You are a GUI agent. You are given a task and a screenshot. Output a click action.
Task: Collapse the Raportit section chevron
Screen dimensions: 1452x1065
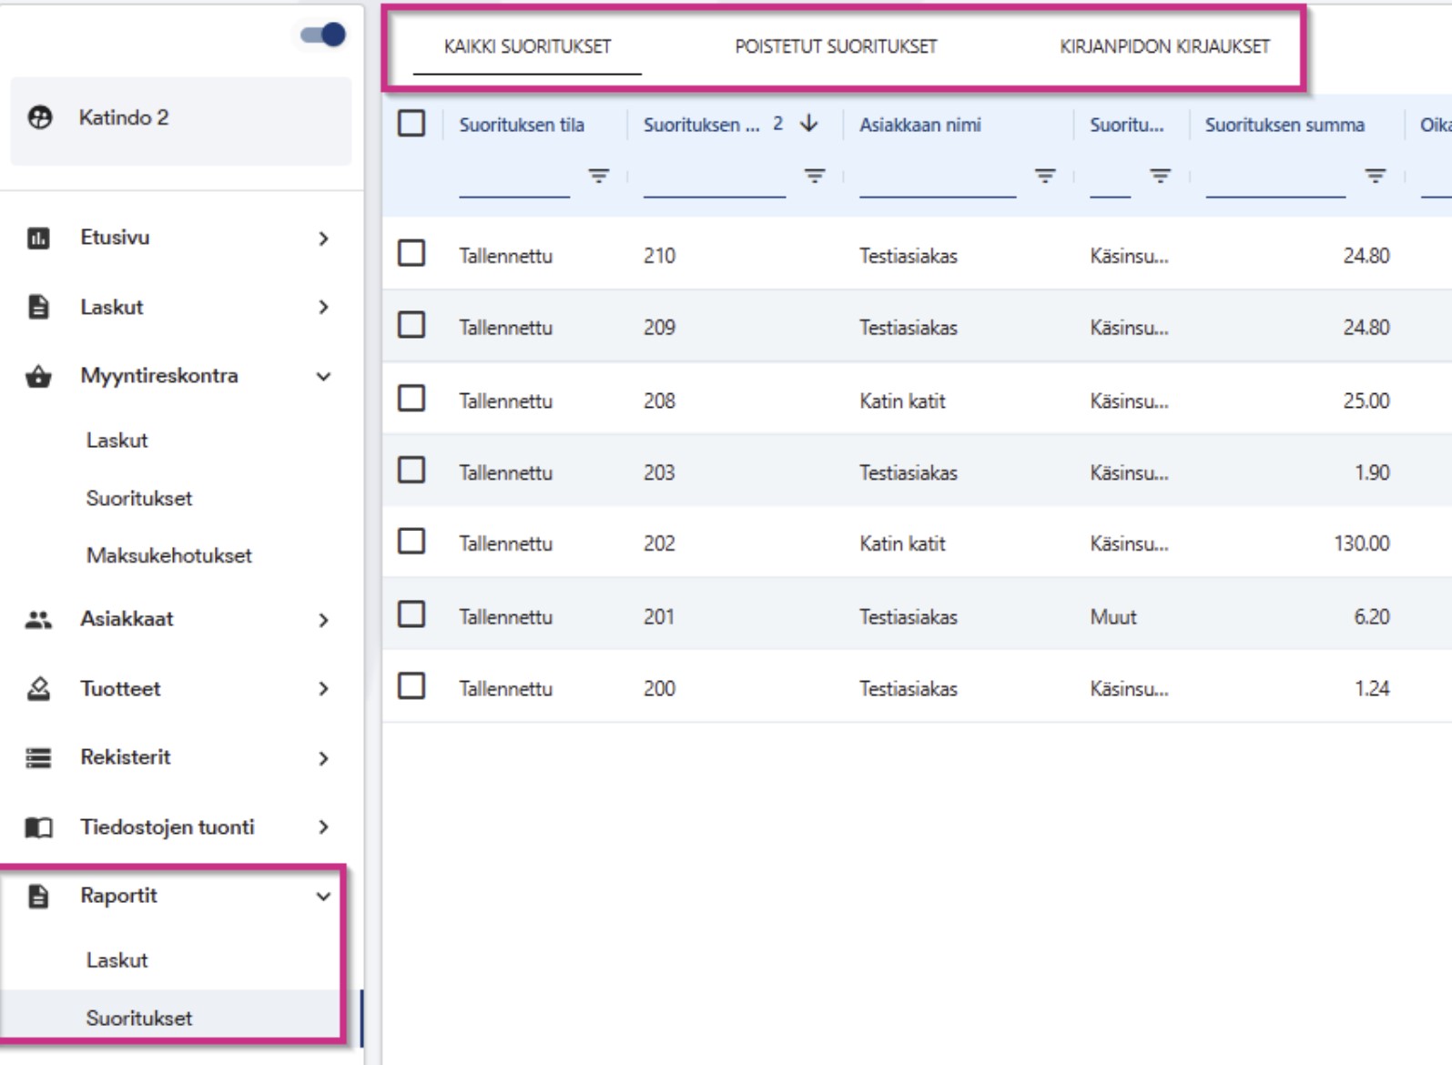click(x=323, y=897)
